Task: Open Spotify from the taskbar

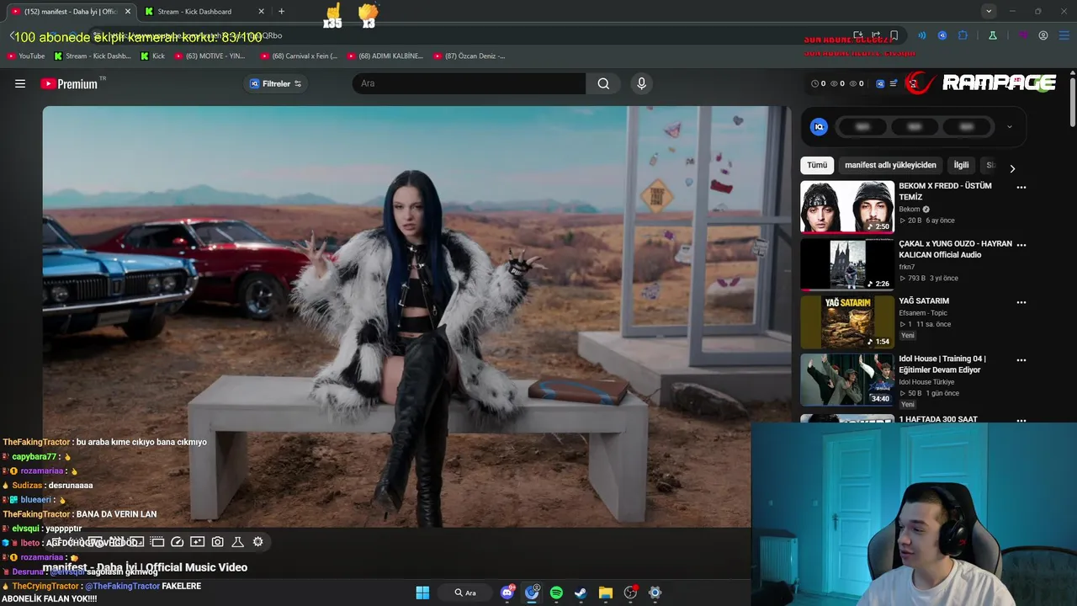Action: pos(556,593)
